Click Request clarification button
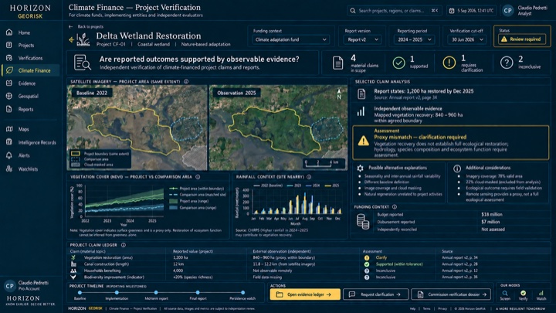The image size is (556, 313). (375, 294)
